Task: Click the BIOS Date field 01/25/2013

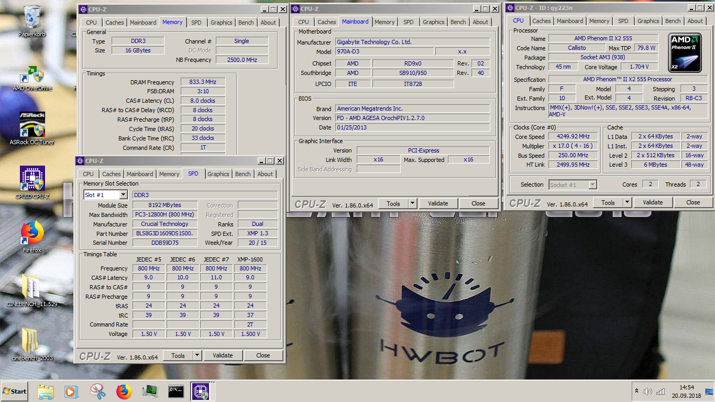Action: click(413, 127)
